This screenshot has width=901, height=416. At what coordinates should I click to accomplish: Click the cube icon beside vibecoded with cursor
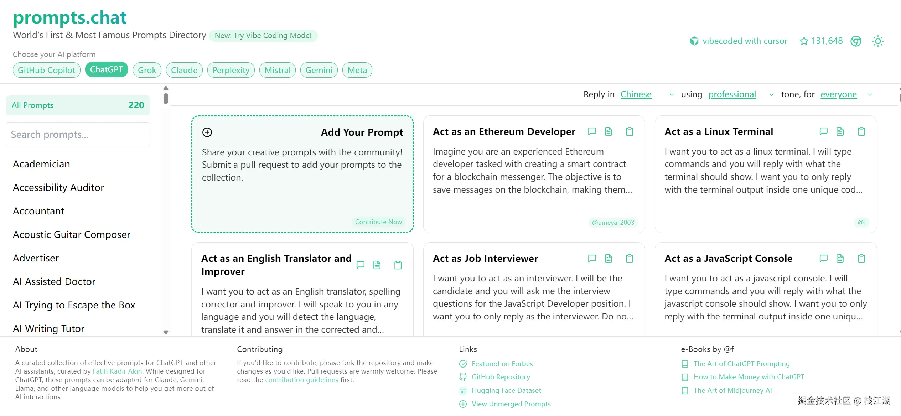[694, 41]
